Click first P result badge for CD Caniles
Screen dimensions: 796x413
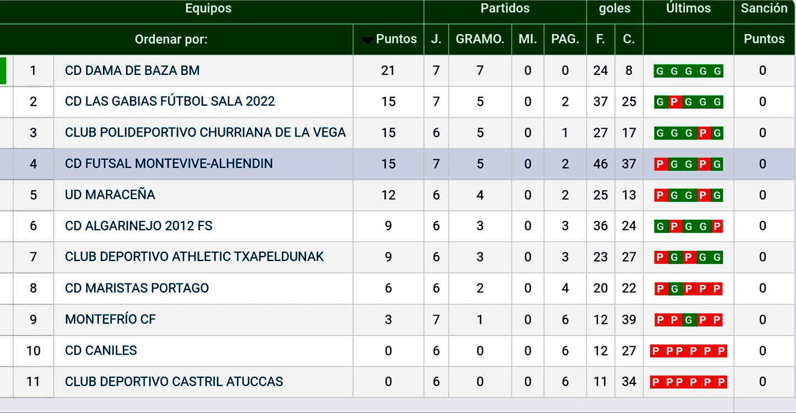[655, 351]
